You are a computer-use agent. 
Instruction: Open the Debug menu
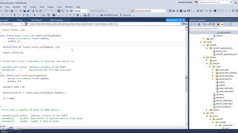click(51, 7)
